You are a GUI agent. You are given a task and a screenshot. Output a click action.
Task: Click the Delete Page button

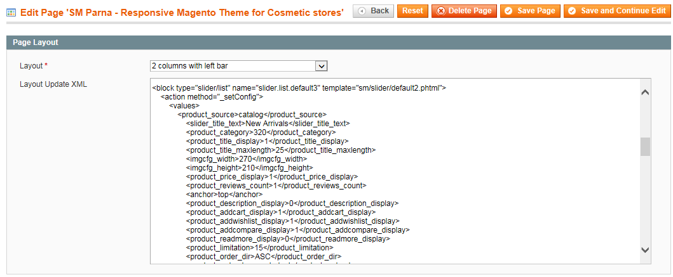[464, 11]
